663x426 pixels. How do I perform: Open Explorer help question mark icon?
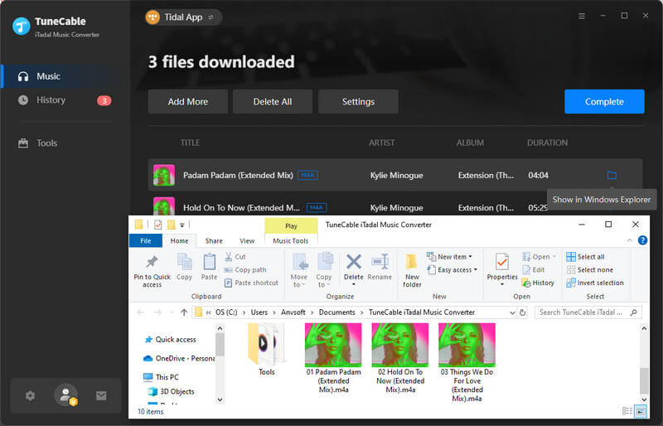point(642,240)
